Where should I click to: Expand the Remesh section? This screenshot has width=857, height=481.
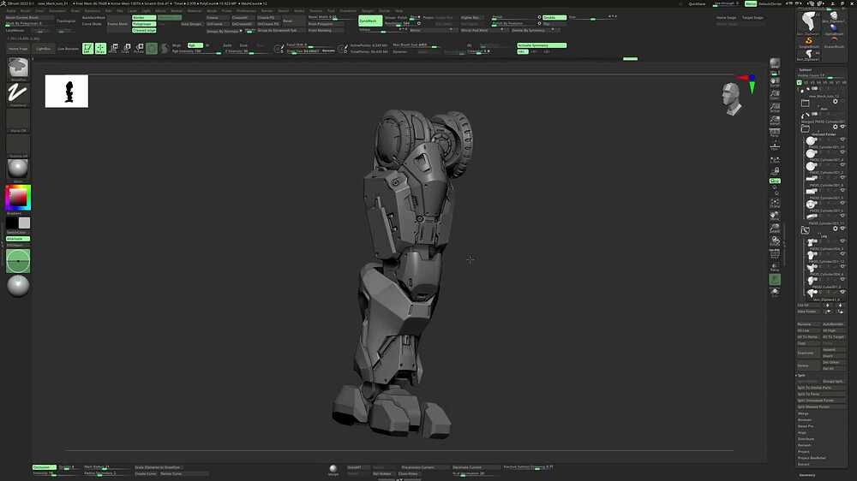point(804,445)
